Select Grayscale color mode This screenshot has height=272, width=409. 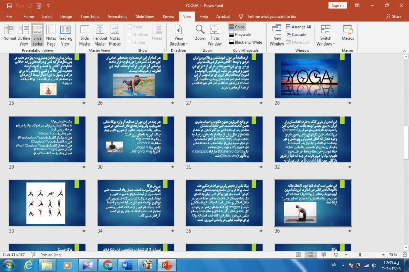242,35
